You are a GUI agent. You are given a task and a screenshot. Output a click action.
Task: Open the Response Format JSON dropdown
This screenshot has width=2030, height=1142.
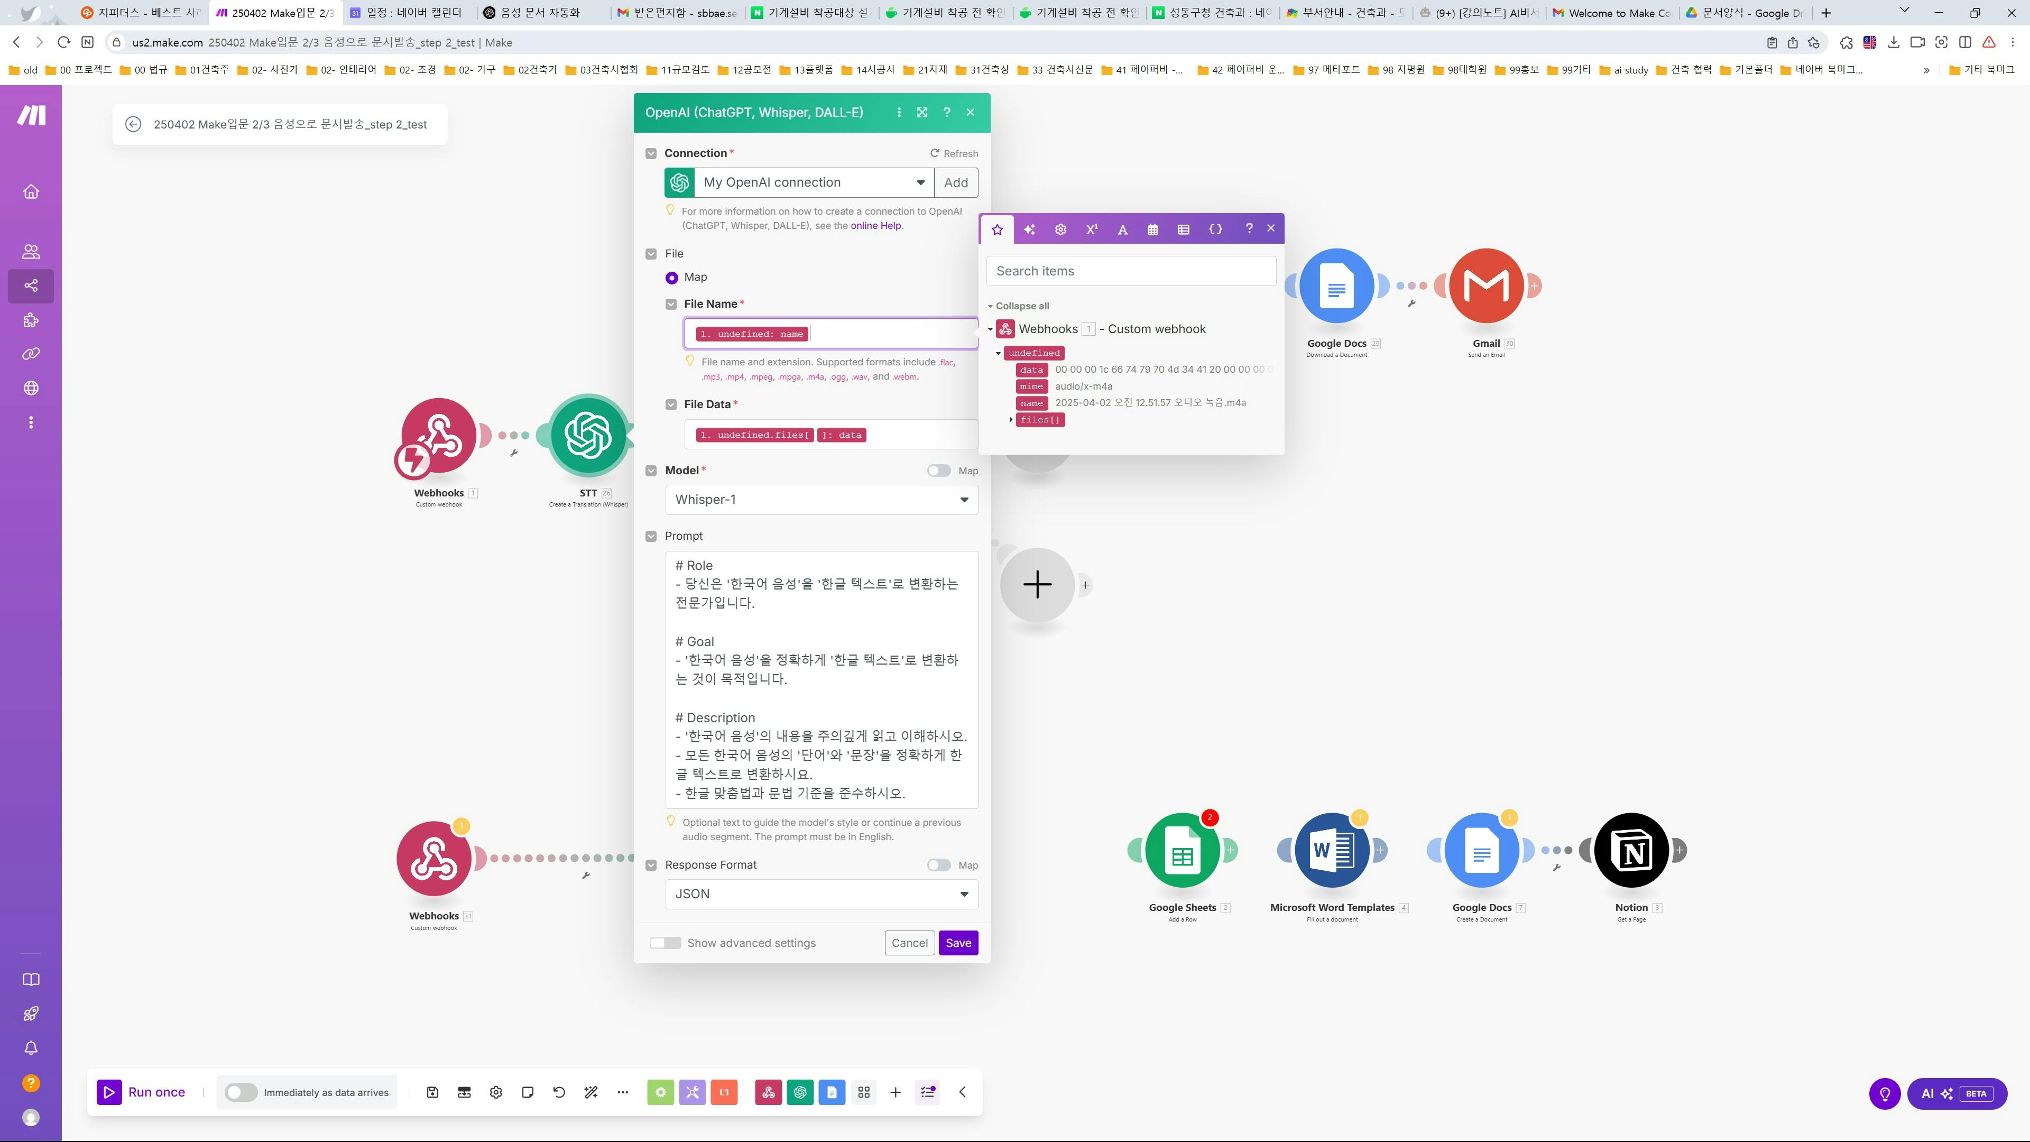pyautogui.click(x=821, y=894)
